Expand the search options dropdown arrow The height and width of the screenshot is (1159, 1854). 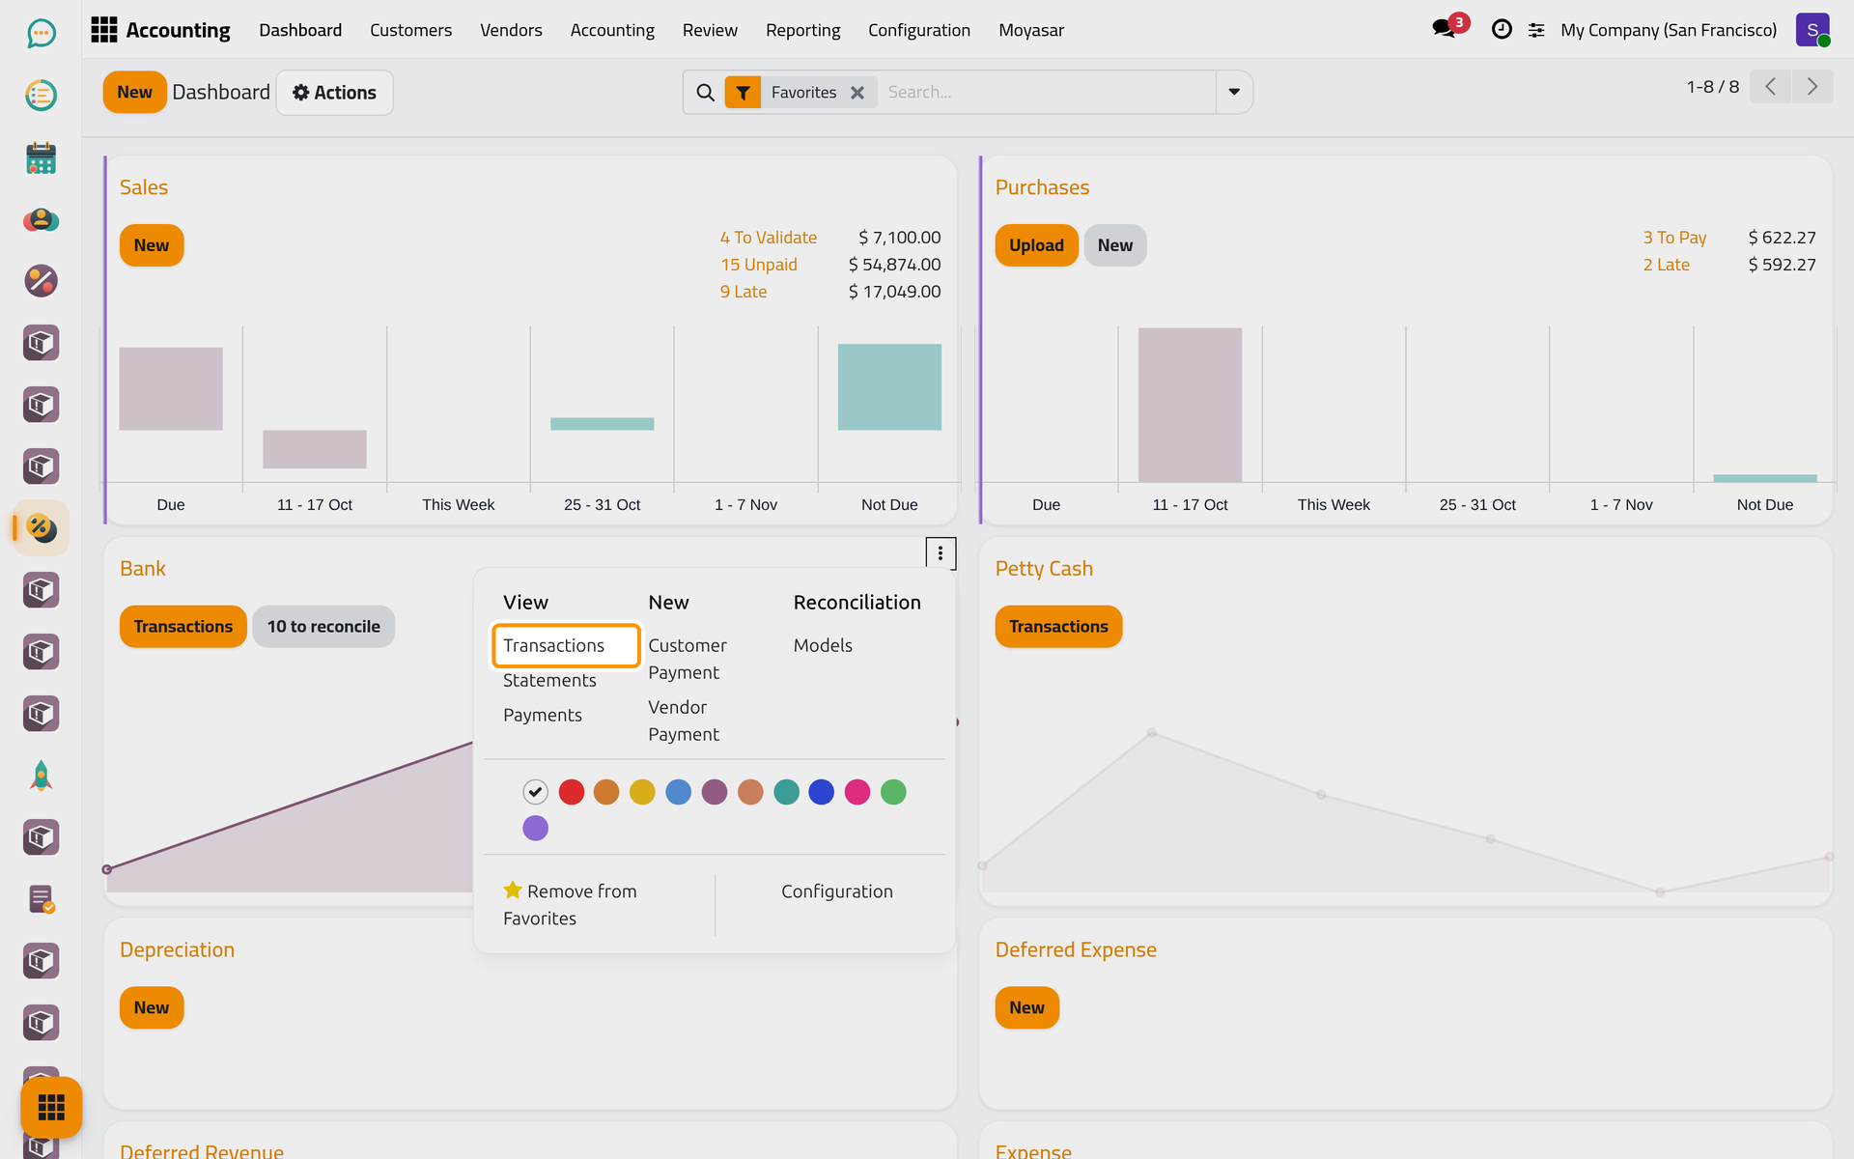pyautogui.click(x=1234, y=93)
